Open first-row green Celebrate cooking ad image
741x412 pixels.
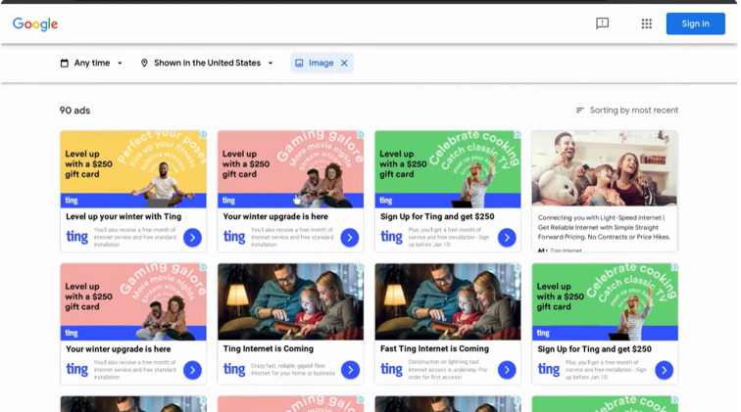(448, 169)
